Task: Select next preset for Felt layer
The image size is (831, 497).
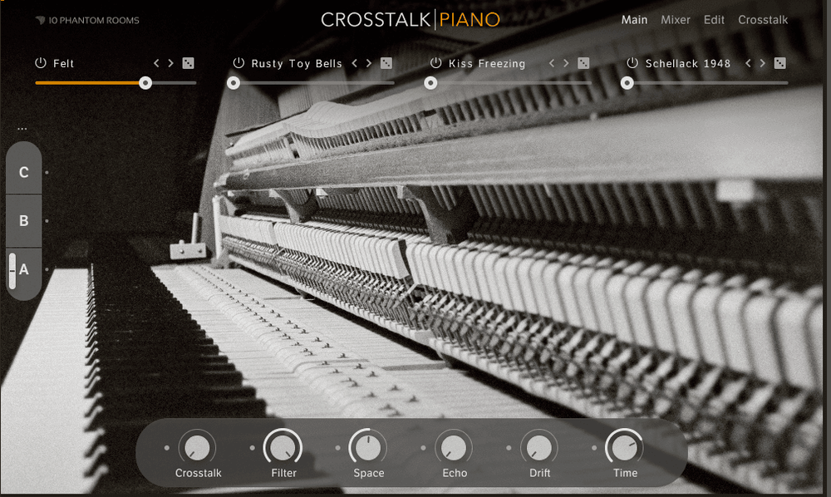Action: tap(171, 63)
